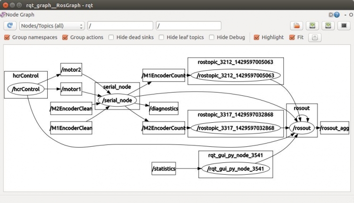Select the /serial_node ellipse in the graph

[x=117, y=100]
